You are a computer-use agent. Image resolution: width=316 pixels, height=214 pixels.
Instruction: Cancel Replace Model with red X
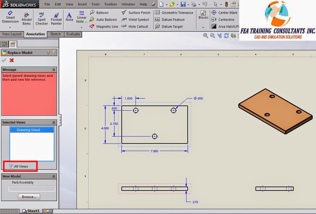click(x=12, y=60)
